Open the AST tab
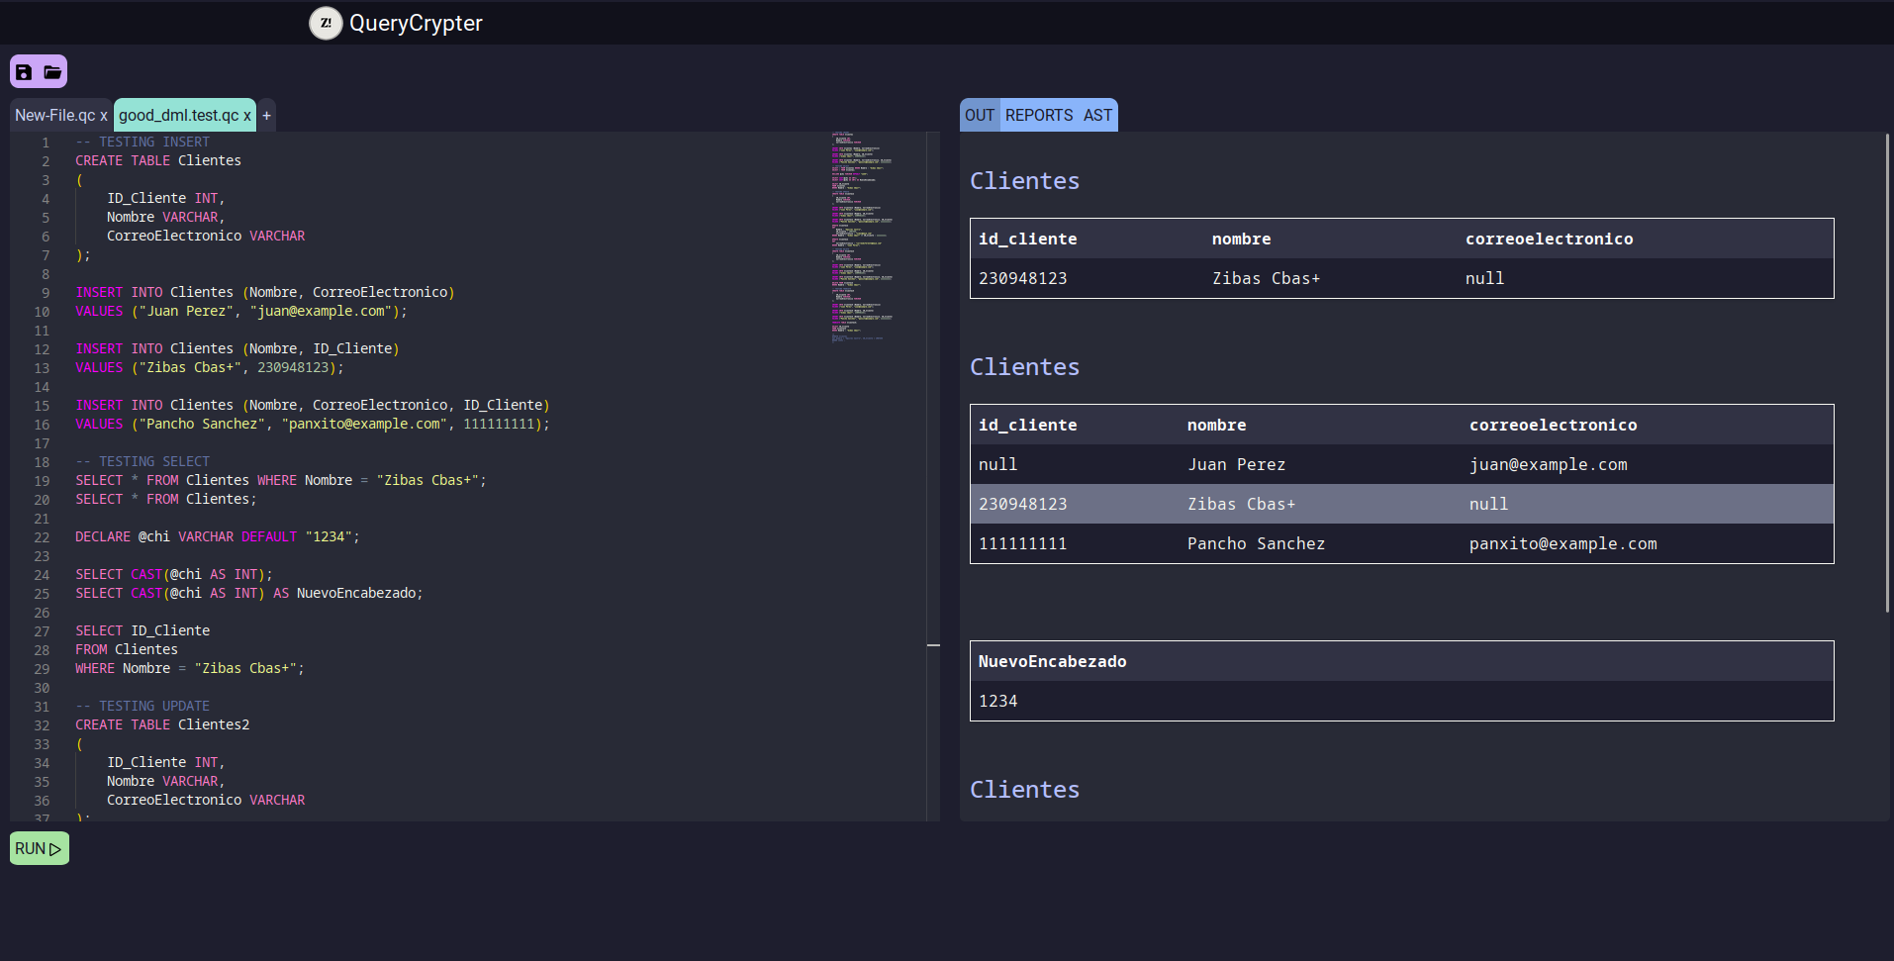Viewport: 1894px width, 961px height. click(1097, 116)
